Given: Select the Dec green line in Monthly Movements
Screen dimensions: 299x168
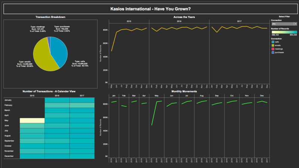Looking at the screenshot, I should pyautogui.click(x=262, y=102).
